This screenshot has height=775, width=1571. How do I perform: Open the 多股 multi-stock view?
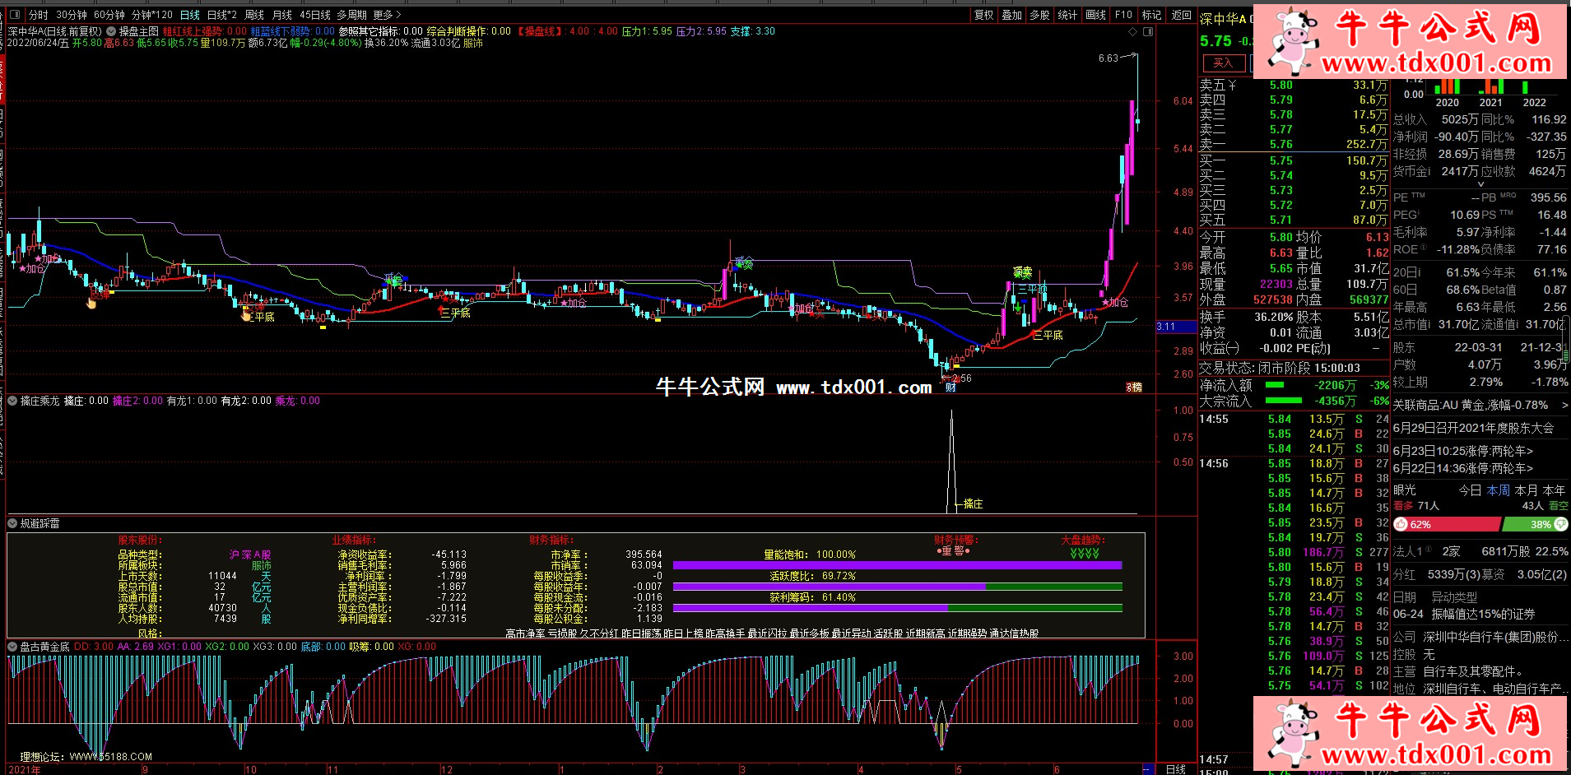pyautogui.click(x=1040, y=15)
